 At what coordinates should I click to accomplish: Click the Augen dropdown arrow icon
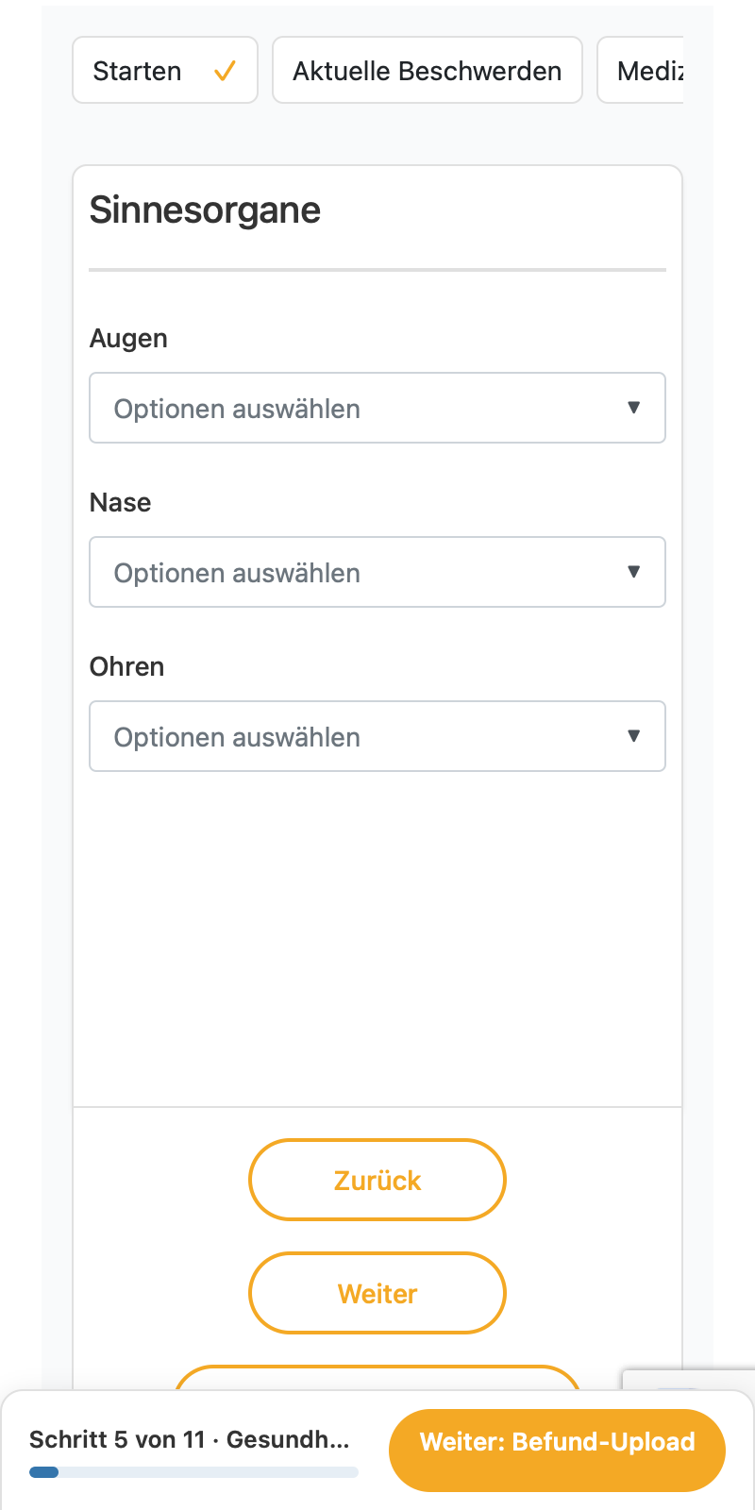pos(634,408)
